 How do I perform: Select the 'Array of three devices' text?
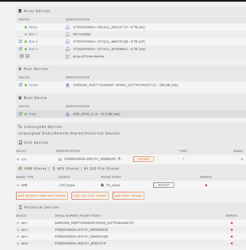88,56
